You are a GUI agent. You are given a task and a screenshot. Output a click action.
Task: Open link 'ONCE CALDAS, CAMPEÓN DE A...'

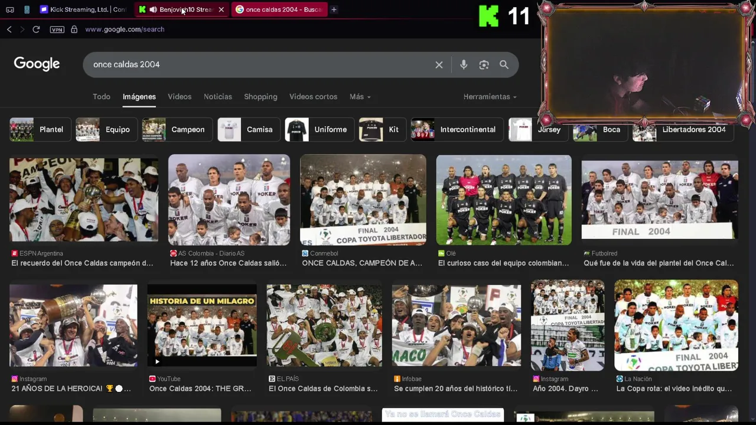[x=362, y=263]
